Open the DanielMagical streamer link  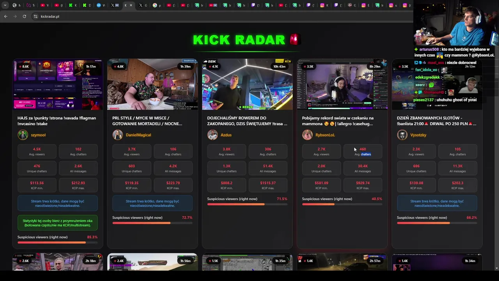[138, 135]
